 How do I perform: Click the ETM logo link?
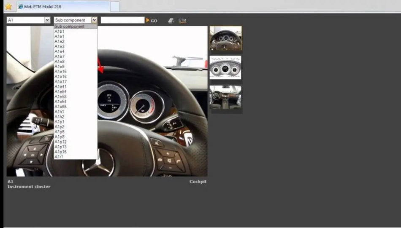[x=182, y=20]
